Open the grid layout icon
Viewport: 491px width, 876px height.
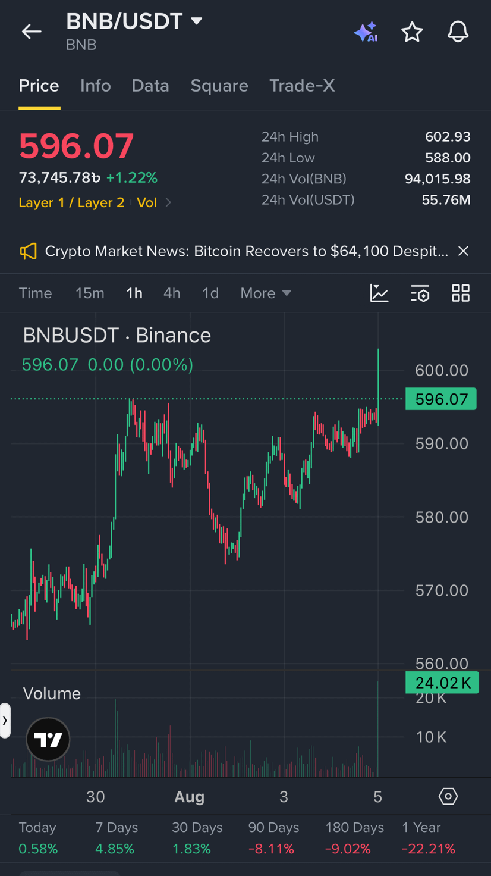tap(461, 293)
